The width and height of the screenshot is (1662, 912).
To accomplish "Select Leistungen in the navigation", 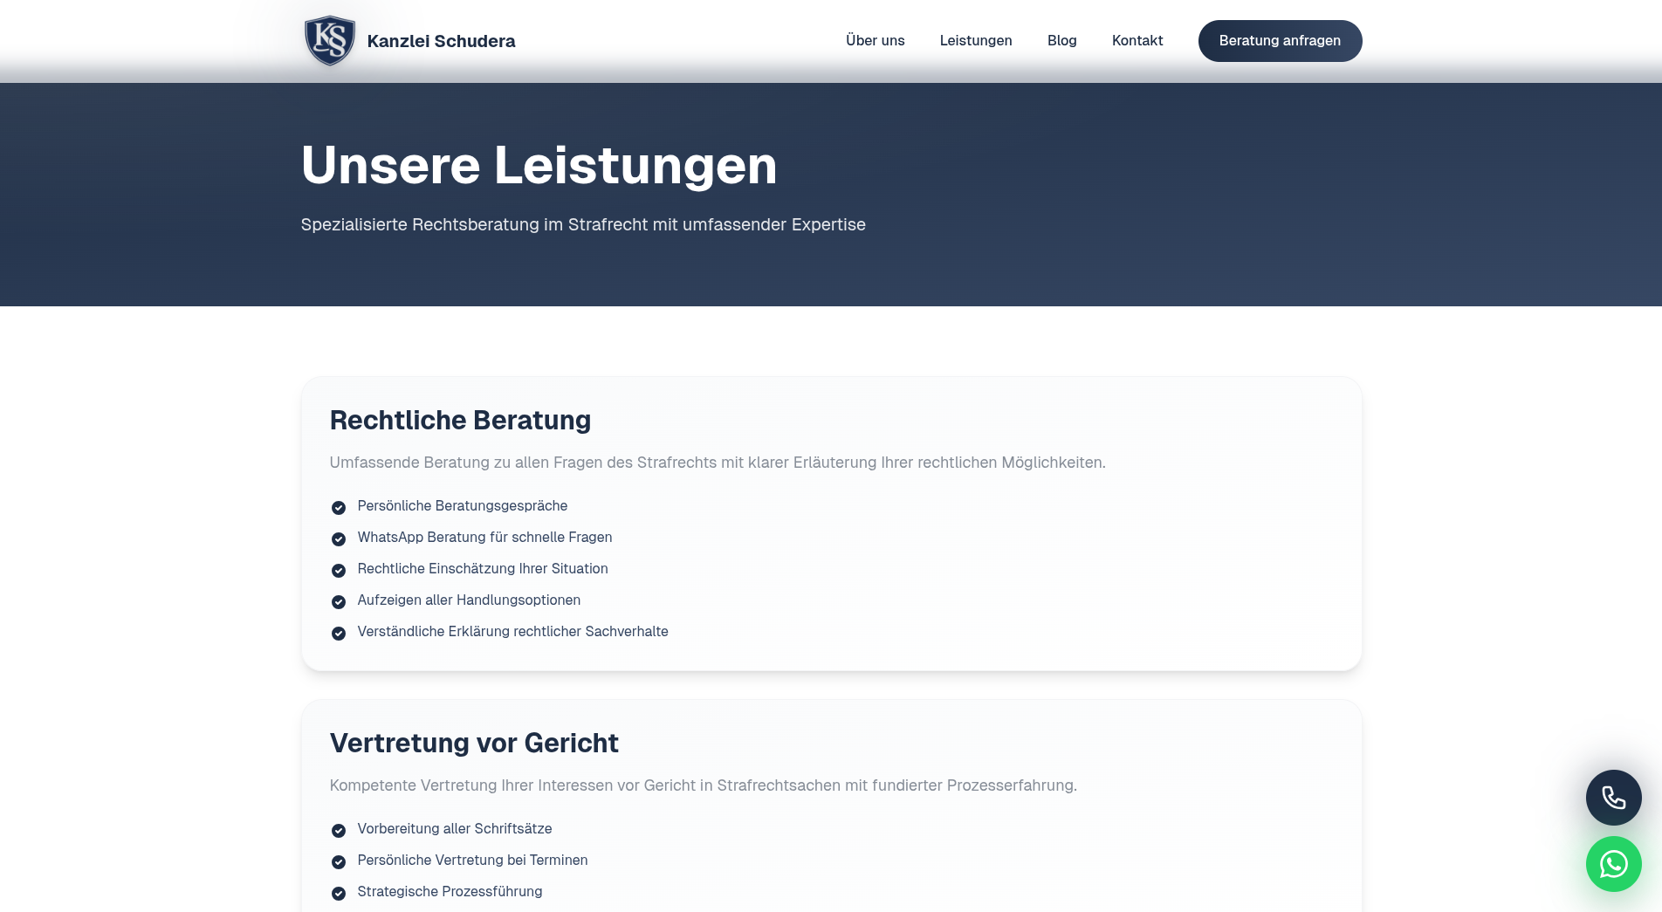I will coord(976,40).
